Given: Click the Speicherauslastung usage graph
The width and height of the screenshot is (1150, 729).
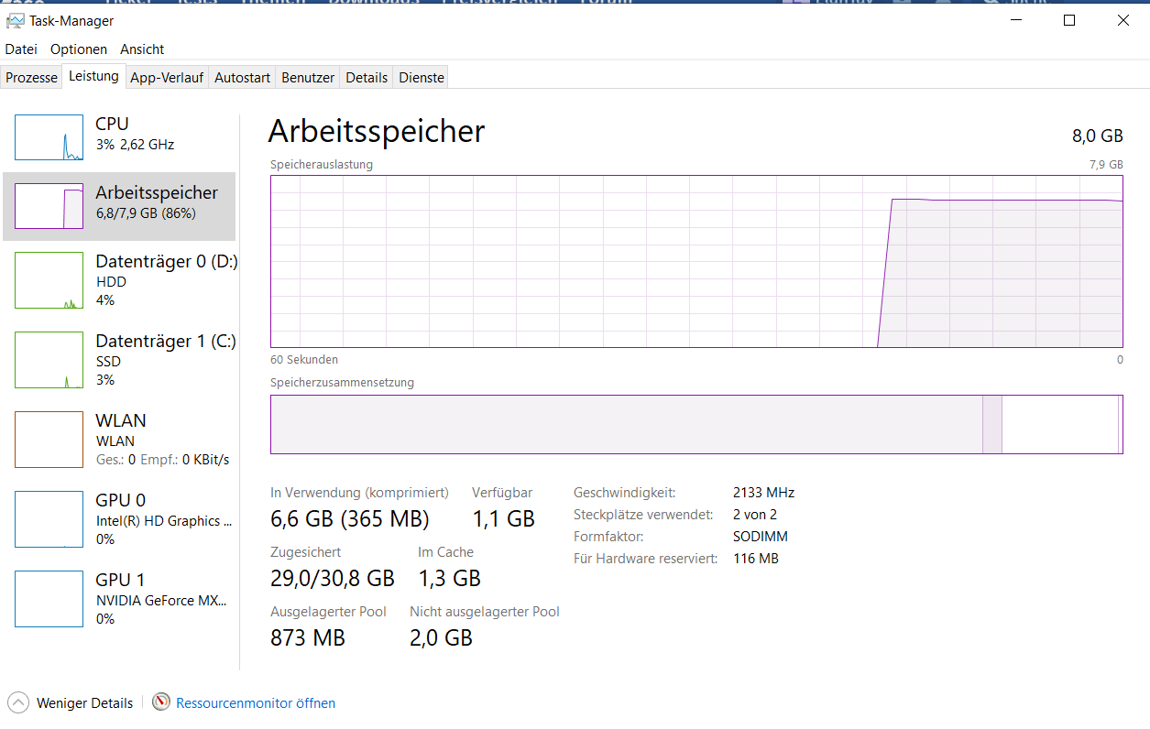Looking at the screenshot, I should (696, 262).
